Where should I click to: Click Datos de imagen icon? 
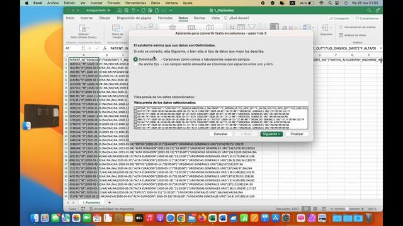[116, 28]
